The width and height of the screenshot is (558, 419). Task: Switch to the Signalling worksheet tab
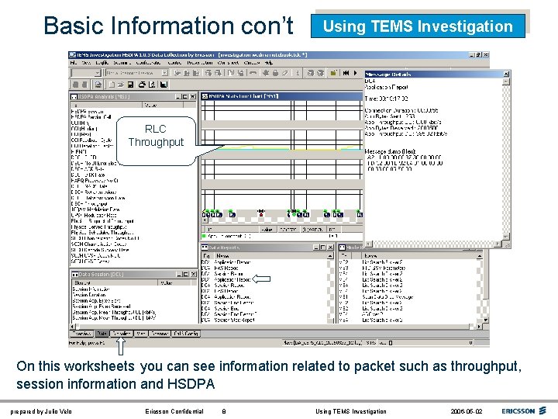pyautogui.click(x=121, y=334)
